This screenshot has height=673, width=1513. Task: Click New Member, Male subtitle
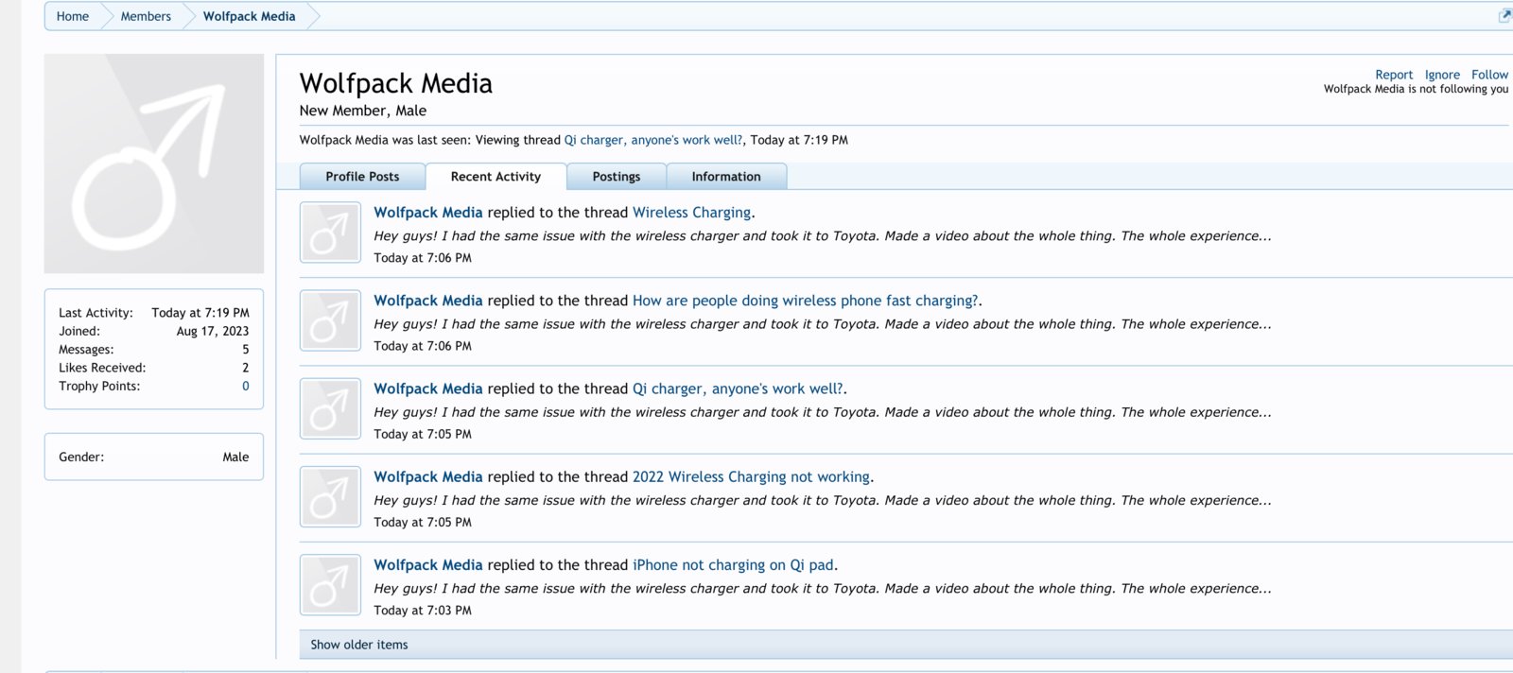click(x=363, y=111)
